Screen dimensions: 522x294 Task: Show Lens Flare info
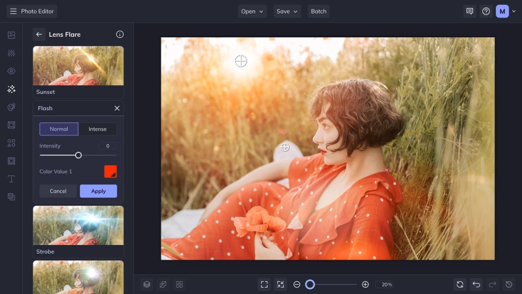(120, 34)
